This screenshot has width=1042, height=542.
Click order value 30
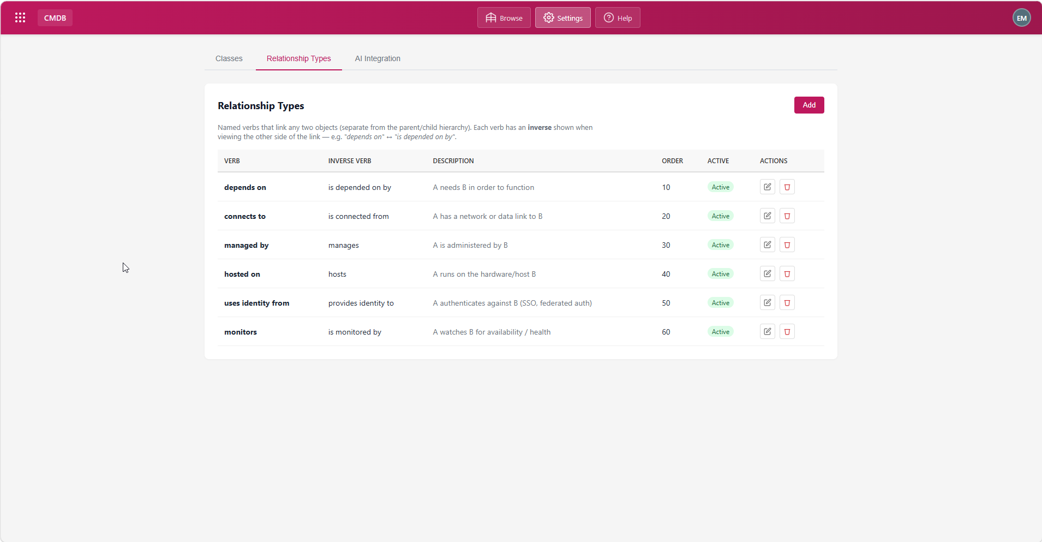(666, 245)
